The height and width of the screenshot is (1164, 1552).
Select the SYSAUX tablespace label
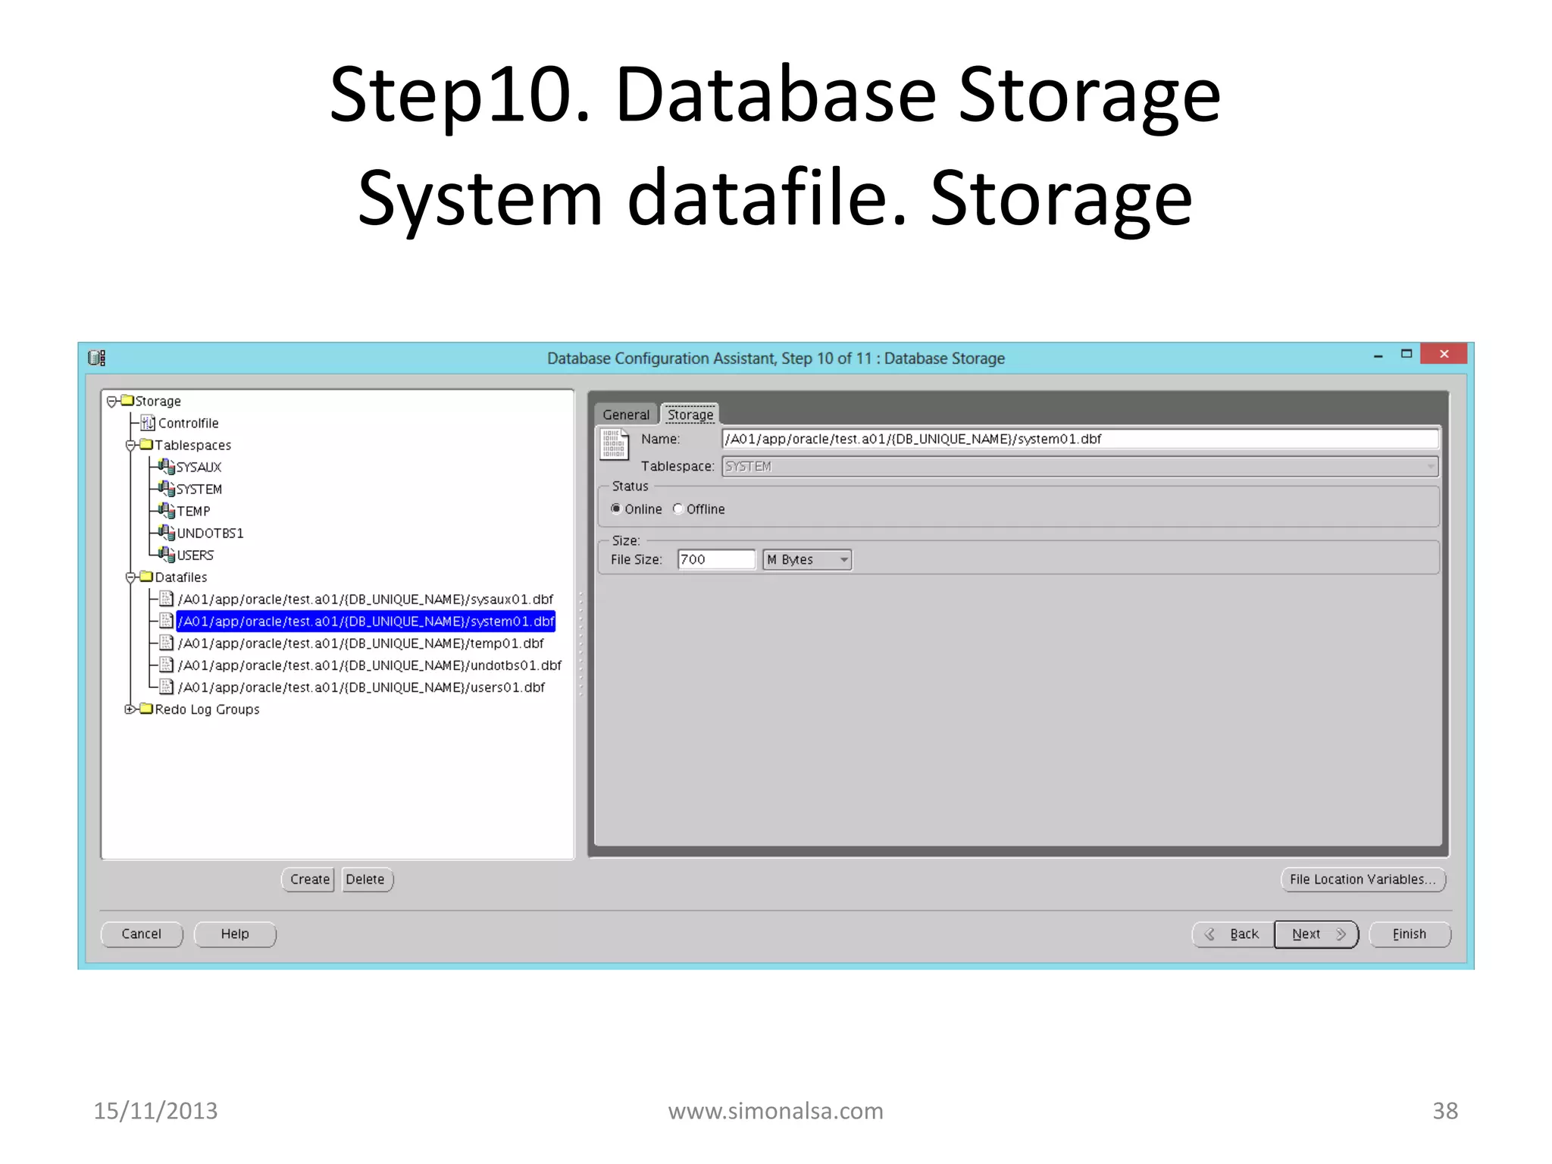pos(199,467)
